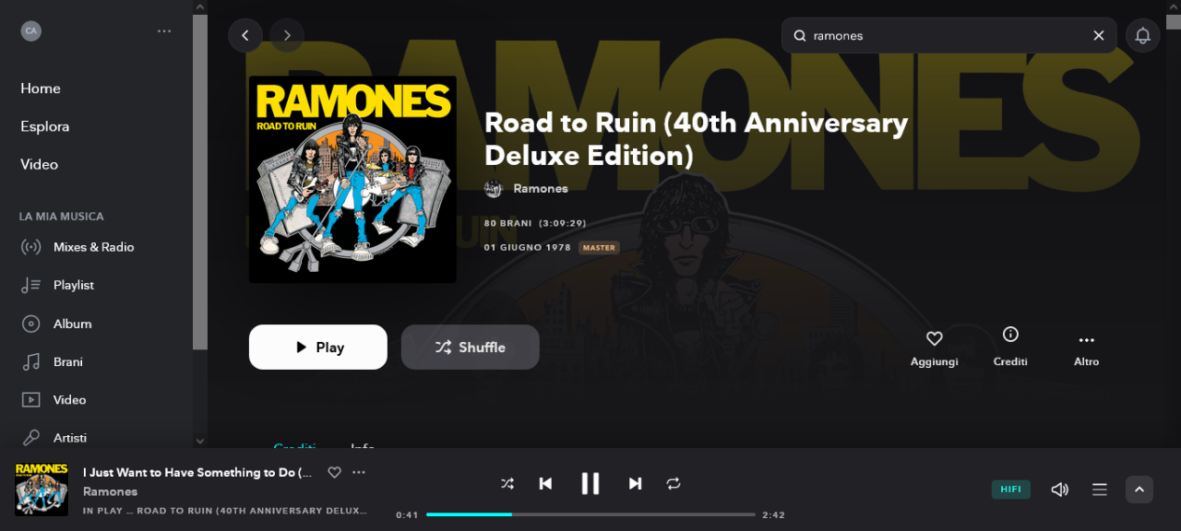Open the profile options three-dots menu

point(164,30)
